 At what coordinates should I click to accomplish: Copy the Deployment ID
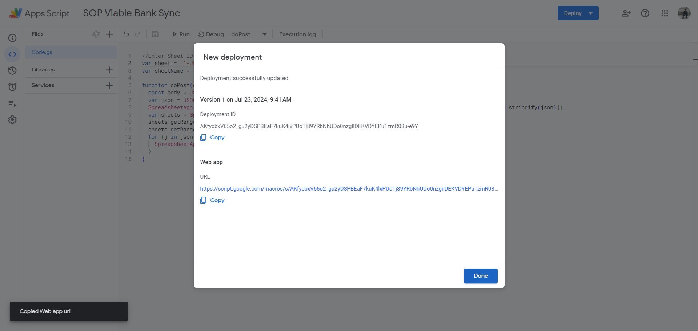[213, 138]
